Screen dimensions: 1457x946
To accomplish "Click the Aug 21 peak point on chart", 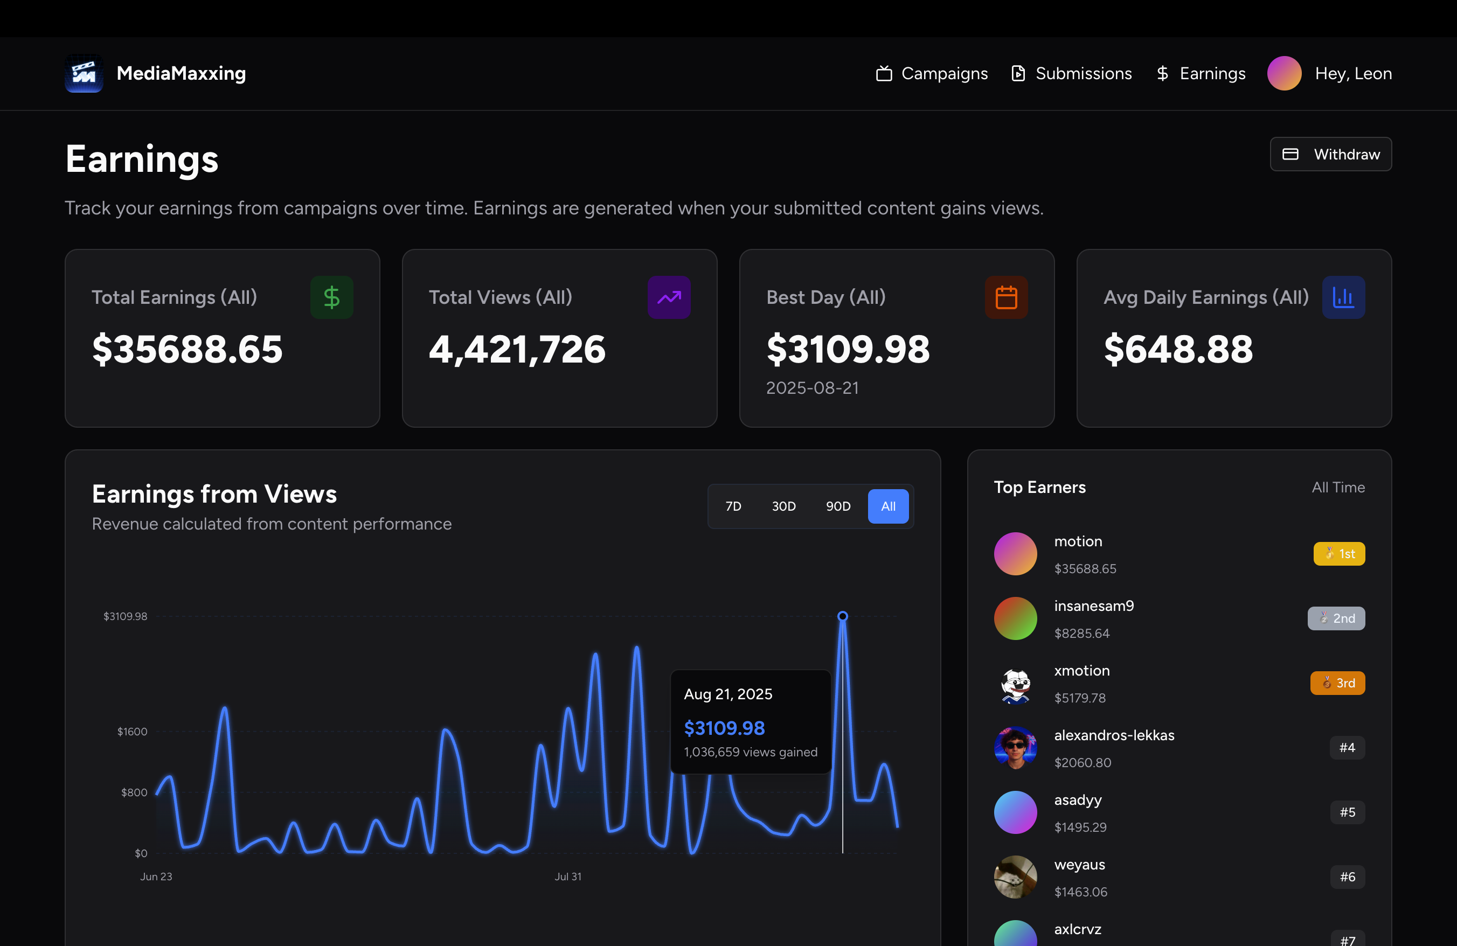I will click(842, 616).
